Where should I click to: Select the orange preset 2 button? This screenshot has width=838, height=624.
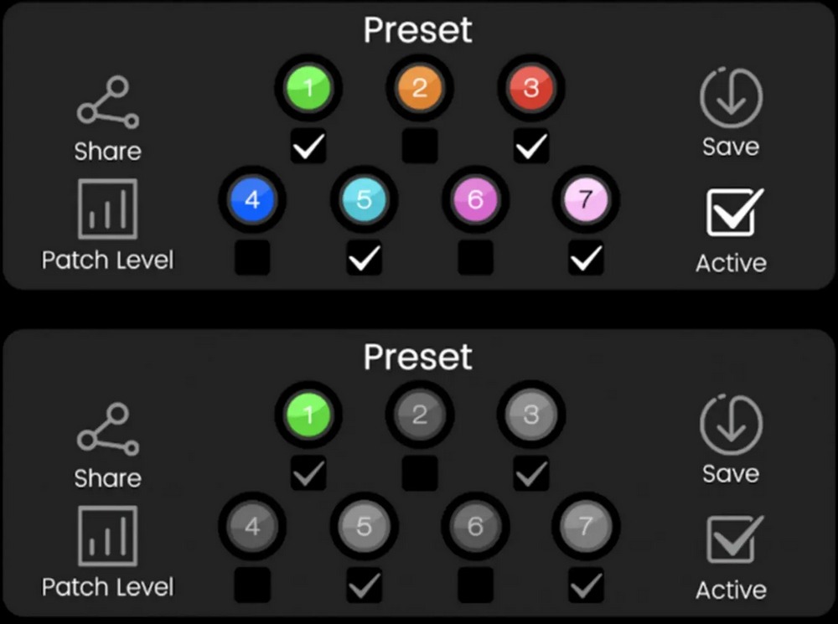420,88
